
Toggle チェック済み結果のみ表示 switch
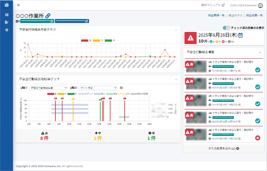tap(226, 28)
